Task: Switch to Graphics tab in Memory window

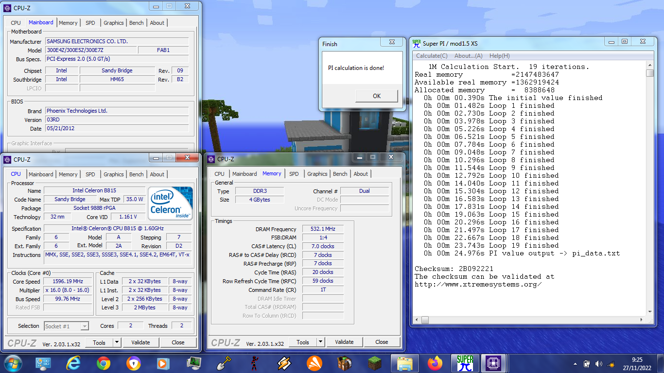Action: pos(317,174)
